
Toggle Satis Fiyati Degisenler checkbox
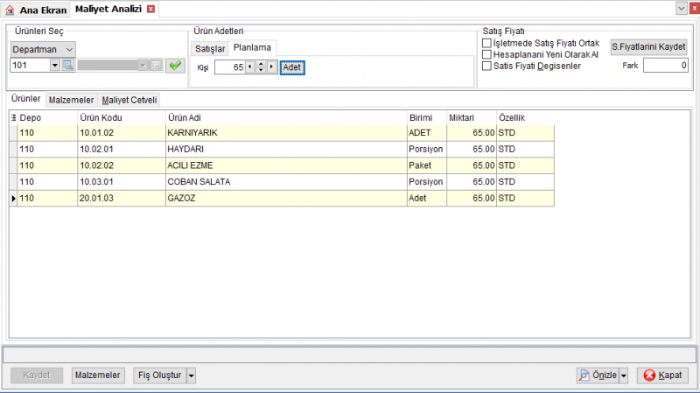click(486, 66)
